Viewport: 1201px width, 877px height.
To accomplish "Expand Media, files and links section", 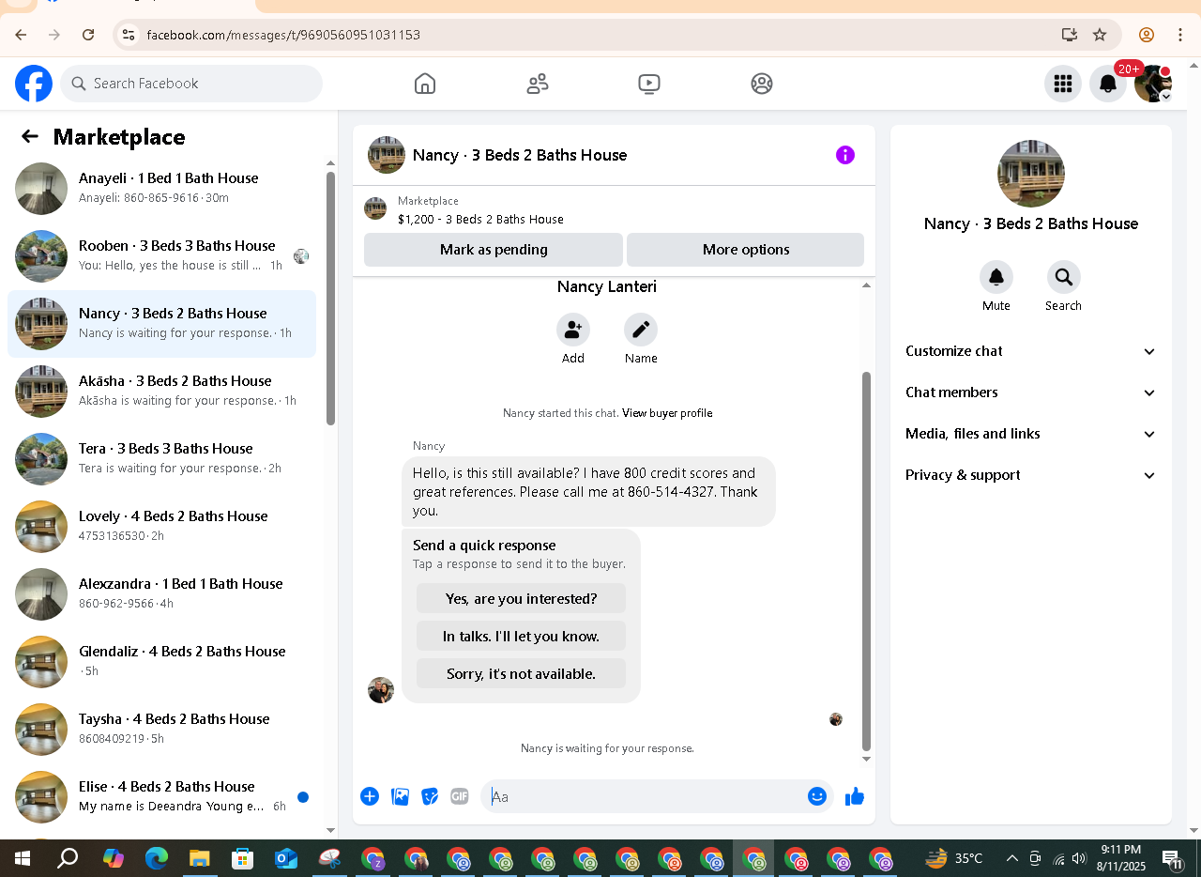I will coord(1030,434).
